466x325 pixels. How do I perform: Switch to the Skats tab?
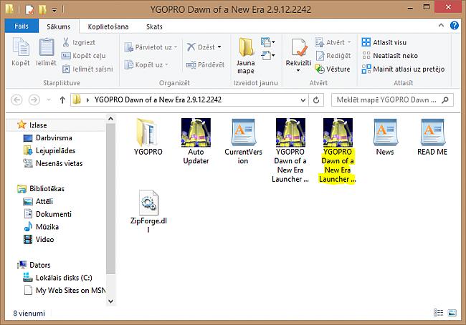154,26
